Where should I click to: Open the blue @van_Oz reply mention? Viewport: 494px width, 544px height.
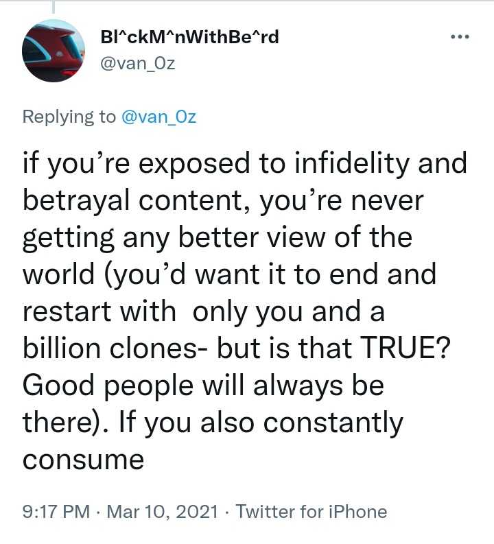158,117
